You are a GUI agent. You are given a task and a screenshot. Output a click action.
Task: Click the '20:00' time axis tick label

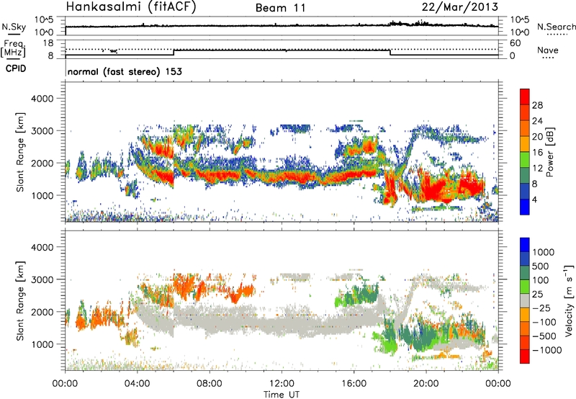click(x=426, y=384)
